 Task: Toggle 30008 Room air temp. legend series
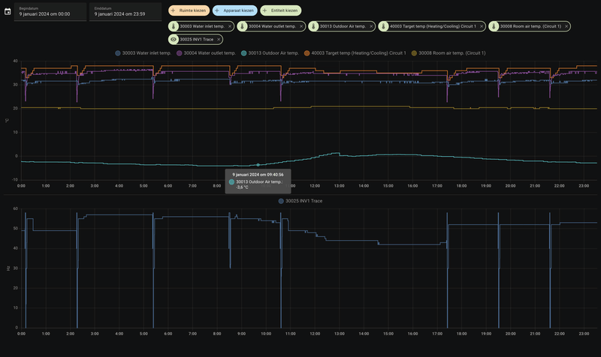point(448,53)
